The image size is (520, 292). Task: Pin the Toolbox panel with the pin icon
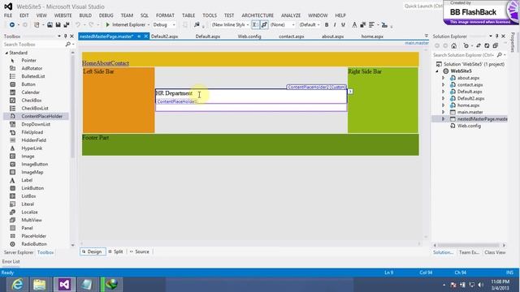65,36
